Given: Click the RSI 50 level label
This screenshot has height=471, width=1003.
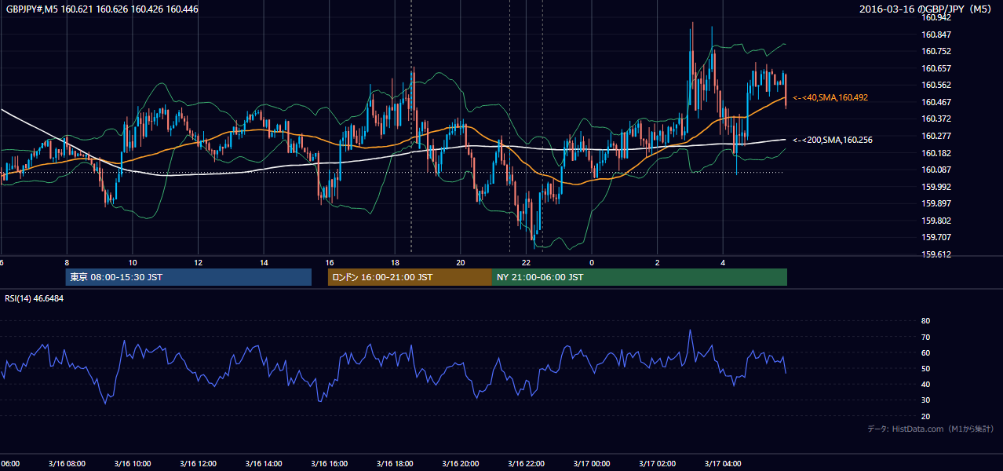Looking at the screenshot, I should (925, 368).
